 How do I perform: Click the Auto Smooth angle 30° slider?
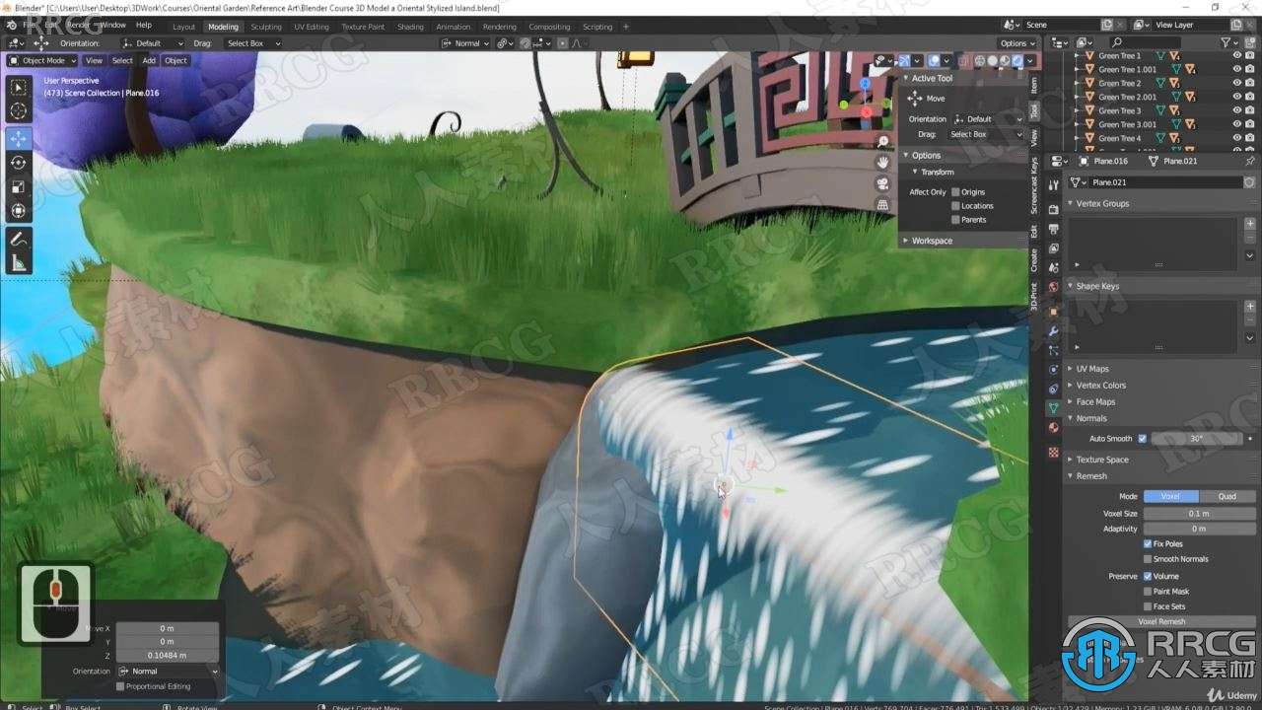point(1196,438)
